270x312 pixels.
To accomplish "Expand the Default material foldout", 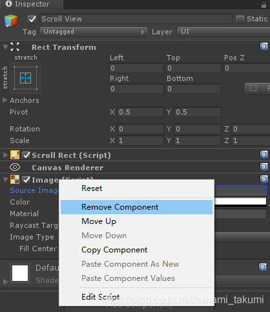I will click(x=5, y=282).
